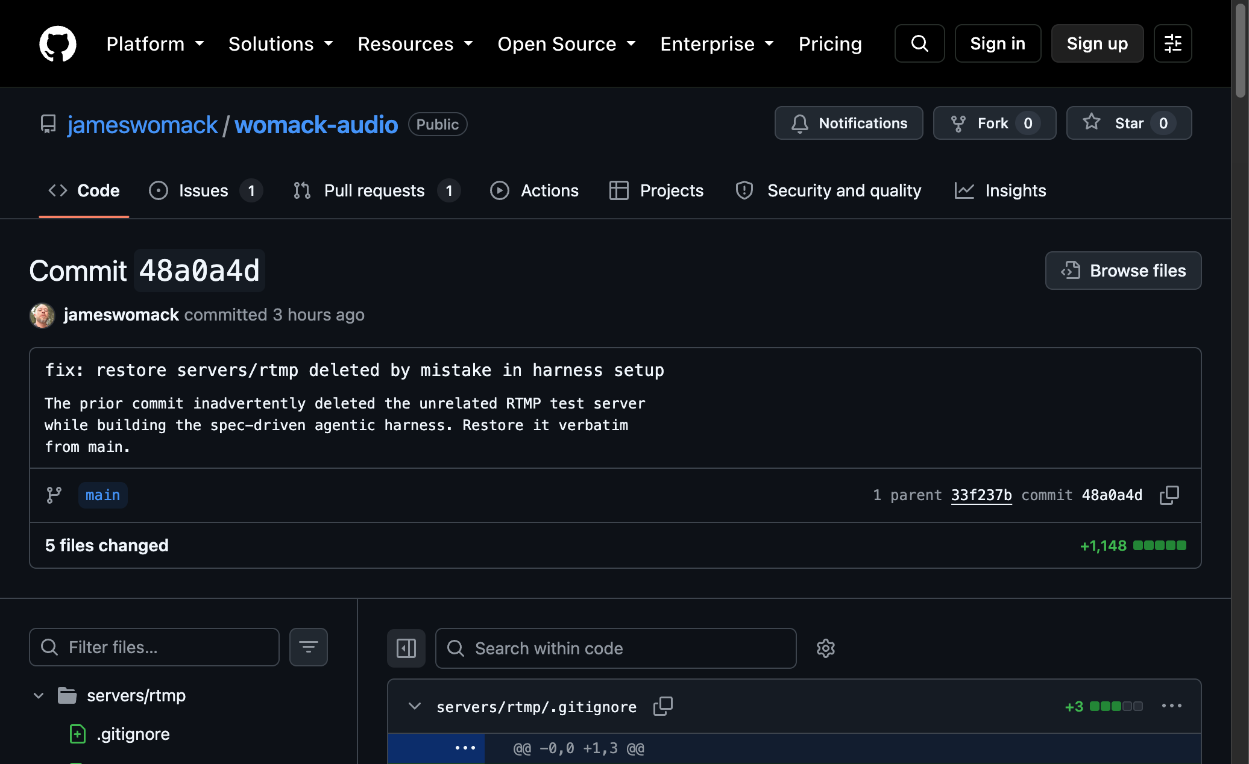Click the branch icon beside main
Screen dimensions: 1249x764
pyautogui.click(x=54, y=495)
